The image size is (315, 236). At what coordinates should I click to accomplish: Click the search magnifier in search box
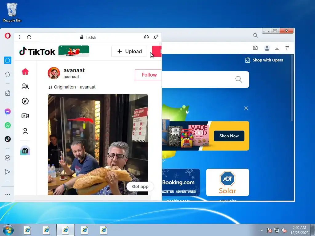point(239,79)
